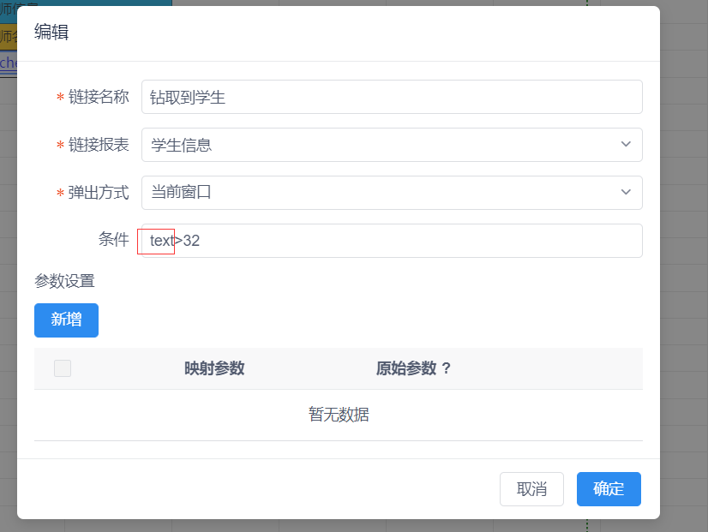Image resolution: width=708 pixels, height=532 pixels.
Task: Confirm with the 确定 button
Action: coord(609,489)
